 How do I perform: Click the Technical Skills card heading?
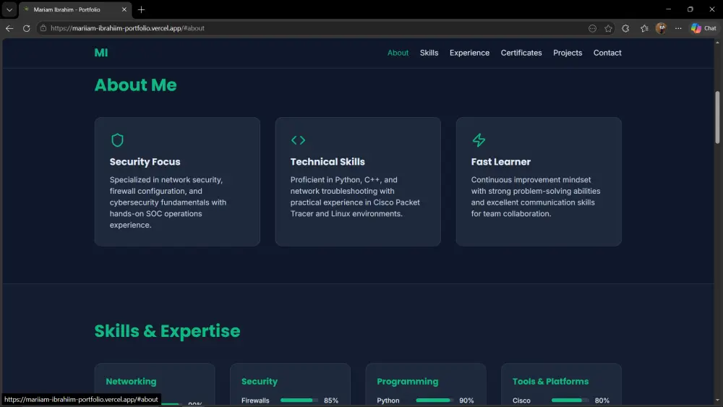(328, 162)
